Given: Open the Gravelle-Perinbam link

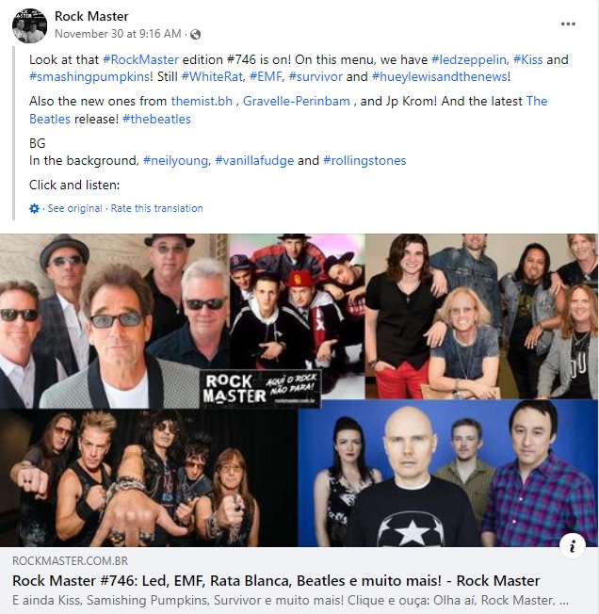Looking at the screenshot, I should [297, 101].
